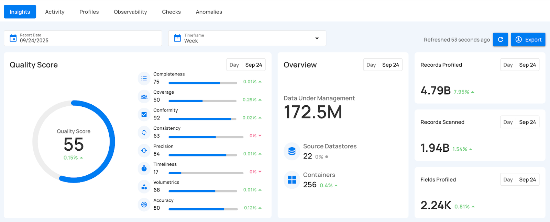Click the Consistency sync icon

tap(144, 132)
